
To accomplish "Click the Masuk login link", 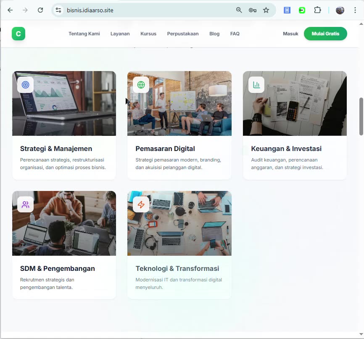I will tap(290, 34).
